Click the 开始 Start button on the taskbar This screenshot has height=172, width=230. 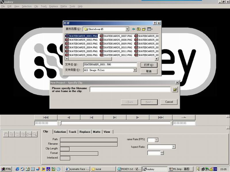coord(6,169)
